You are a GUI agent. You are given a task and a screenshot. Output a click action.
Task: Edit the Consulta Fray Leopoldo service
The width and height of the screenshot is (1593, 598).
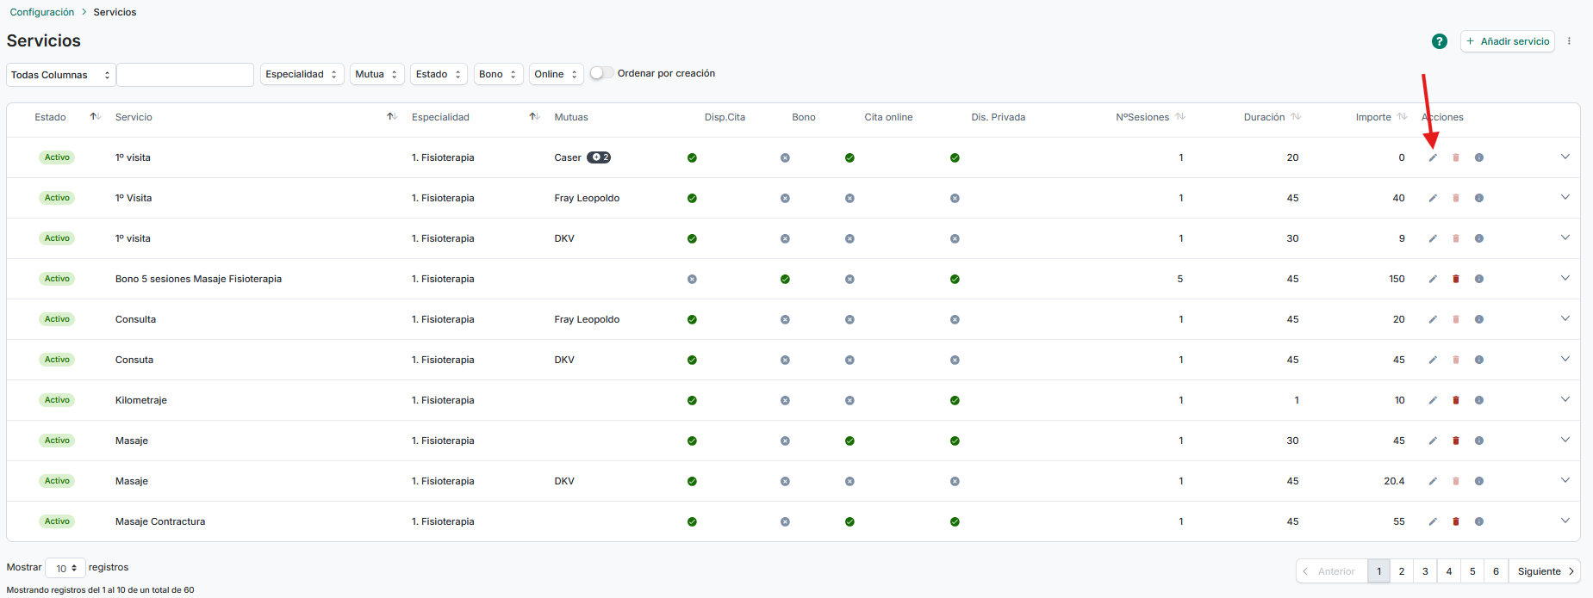click(x=1433, y=319)
